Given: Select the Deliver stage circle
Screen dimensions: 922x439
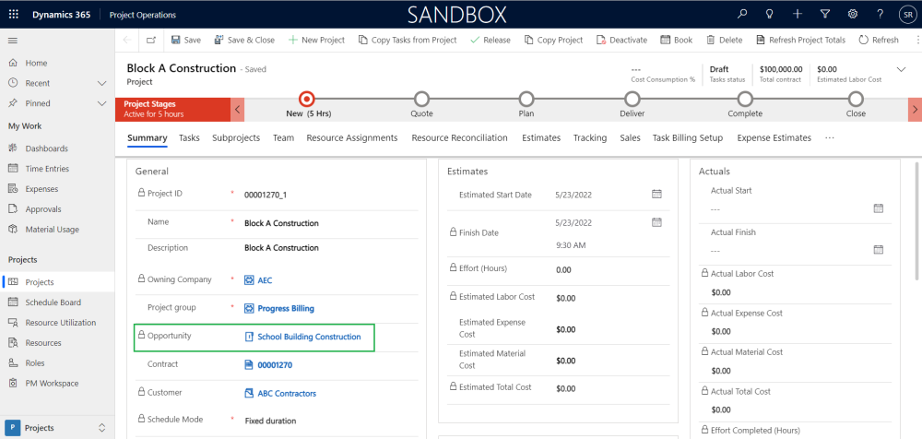Looking at the screenshot, I should [632, 99].
